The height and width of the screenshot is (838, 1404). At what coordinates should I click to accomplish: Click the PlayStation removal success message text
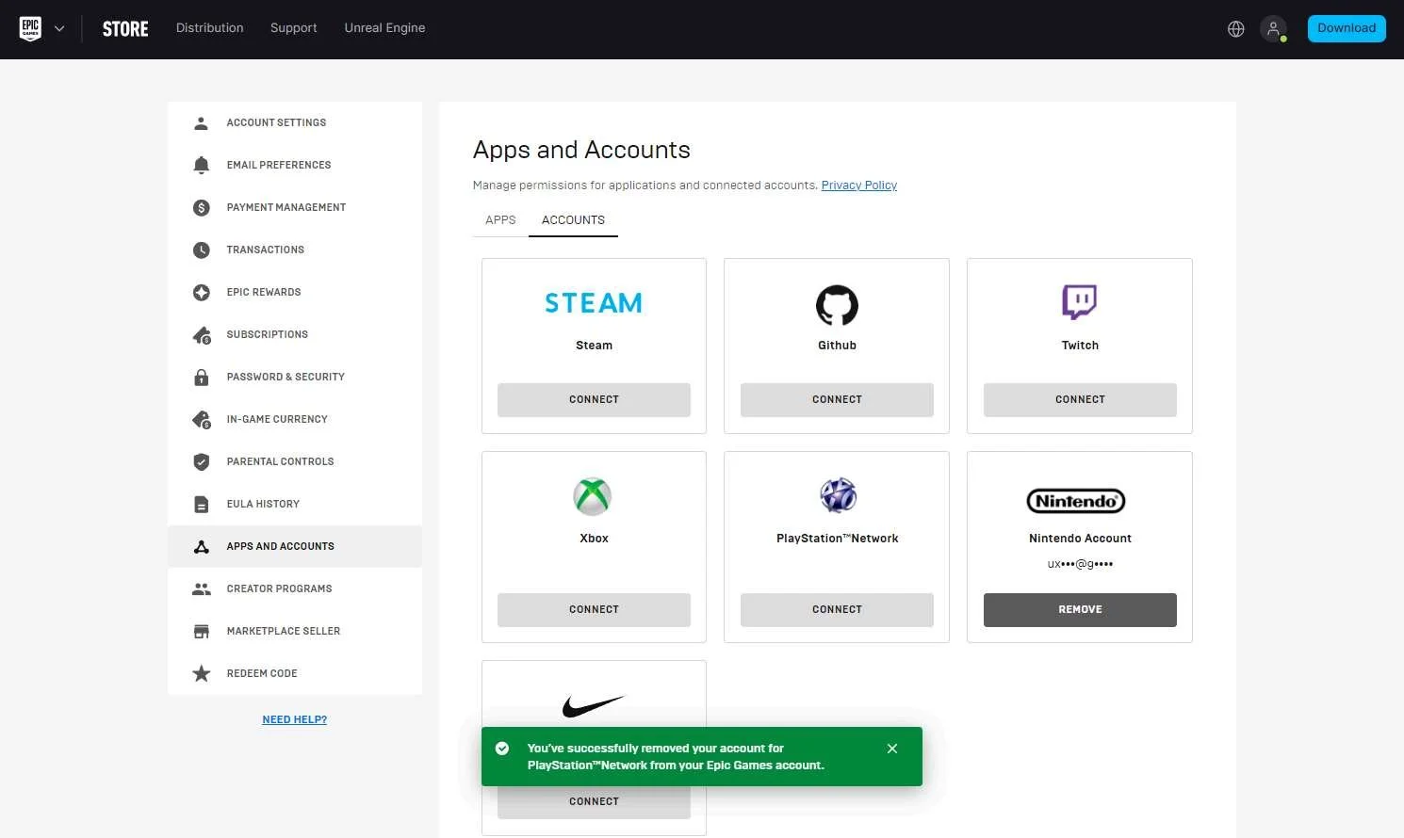coord(676,757)
